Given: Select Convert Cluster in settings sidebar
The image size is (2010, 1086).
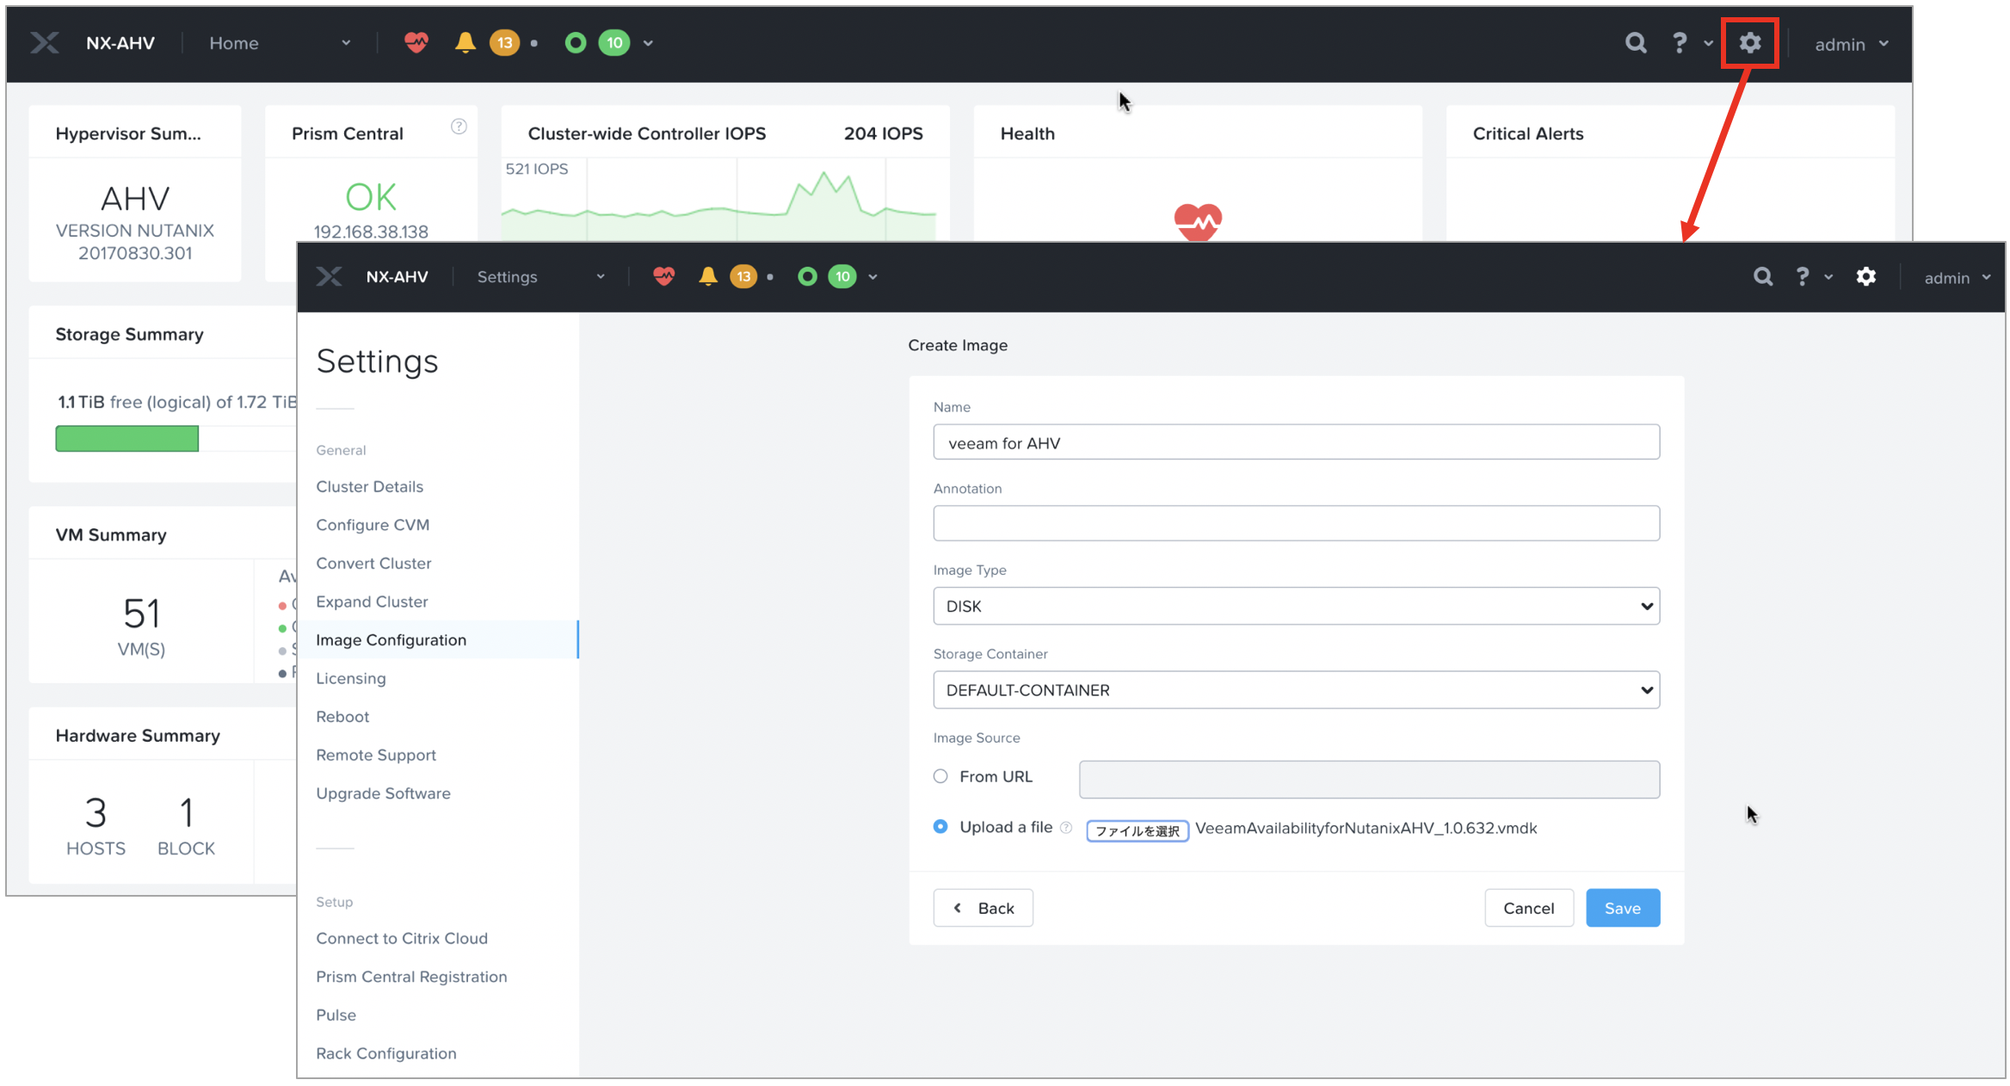Looking at the screenshot, I should pyautogui.click(x=373, y=563).
